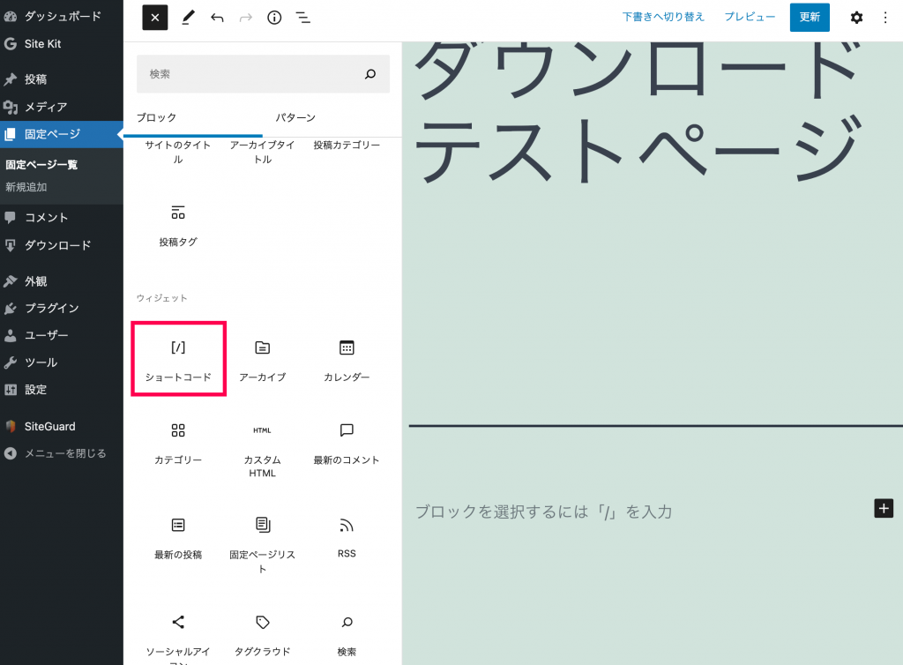This screenshot has width=903, height=665.
Task: Insert the 投稿タグ block
Action: (178, 226)
